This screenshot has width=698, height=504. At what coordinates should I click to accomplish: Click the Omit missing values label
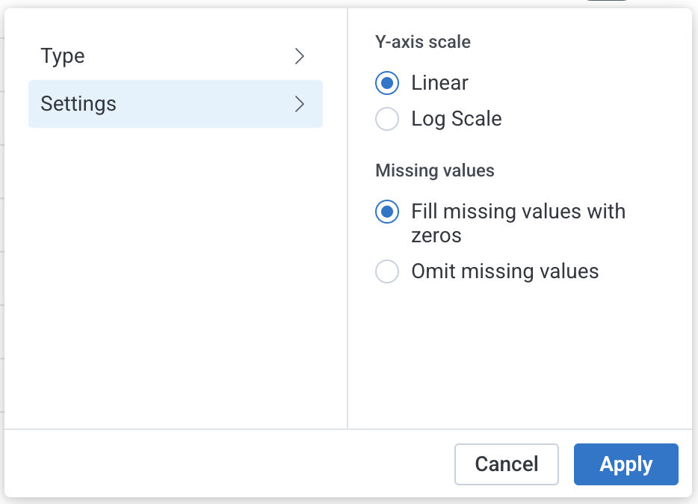point(505,271)
